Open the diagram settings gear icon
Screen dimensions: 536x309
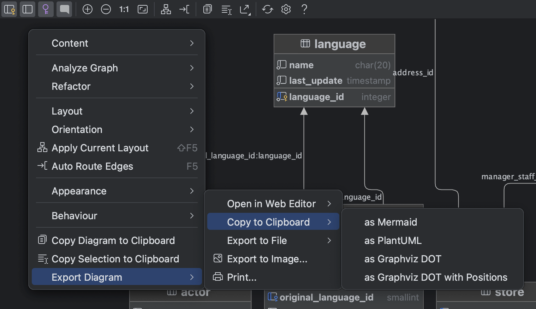click(286, 9)
